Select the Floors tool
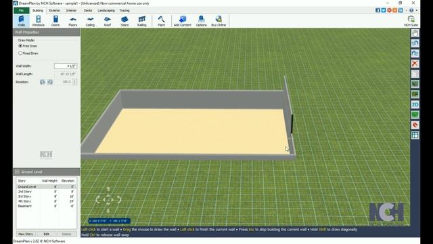The height and width of the screenshot is (244, 433). 72,21
